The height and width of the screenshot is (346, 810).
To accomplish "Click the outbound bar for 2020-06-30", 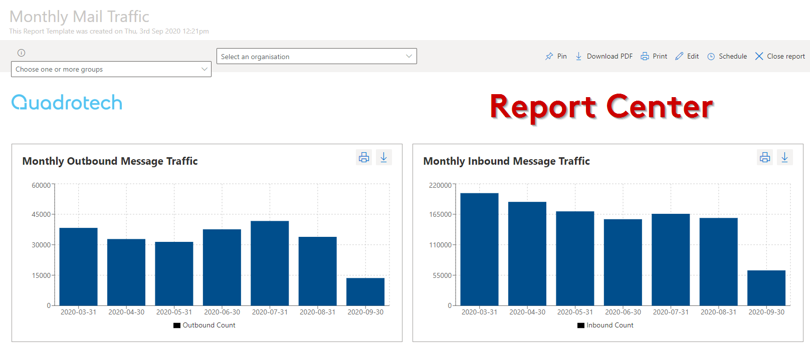I will pyautogui.click(x=222, y=267).
